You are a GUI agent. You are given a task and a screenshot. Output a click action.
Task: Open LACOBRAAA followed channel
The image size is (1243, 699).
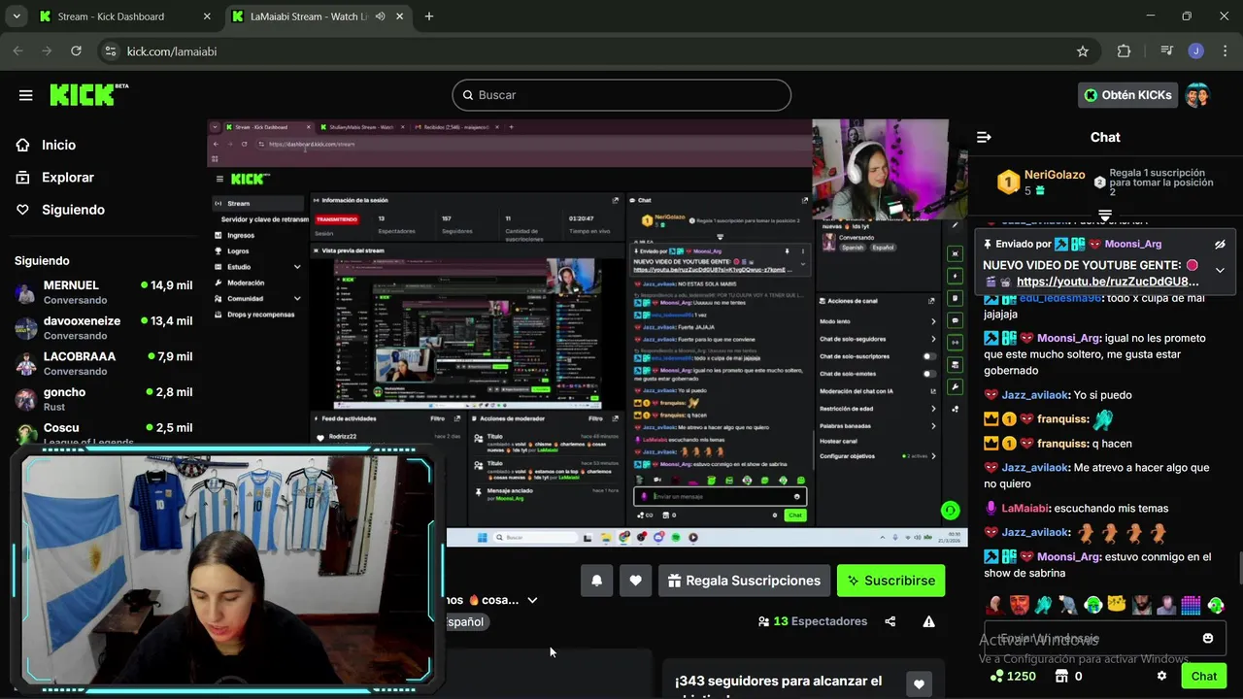pyautogui.click(x=103, y=363)
